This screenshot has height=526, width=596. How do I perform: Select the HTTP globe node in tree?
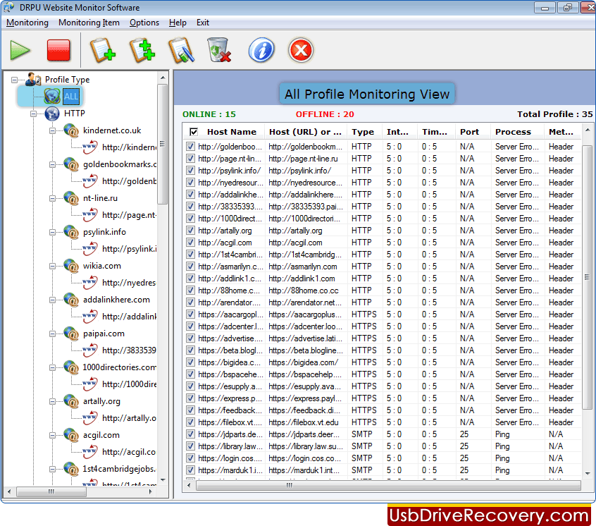click(x=52, y=114)
